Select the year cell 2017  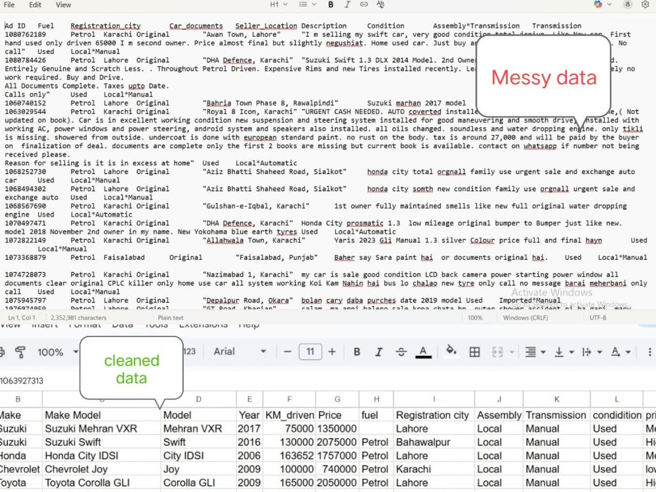(x=249, y=429)
